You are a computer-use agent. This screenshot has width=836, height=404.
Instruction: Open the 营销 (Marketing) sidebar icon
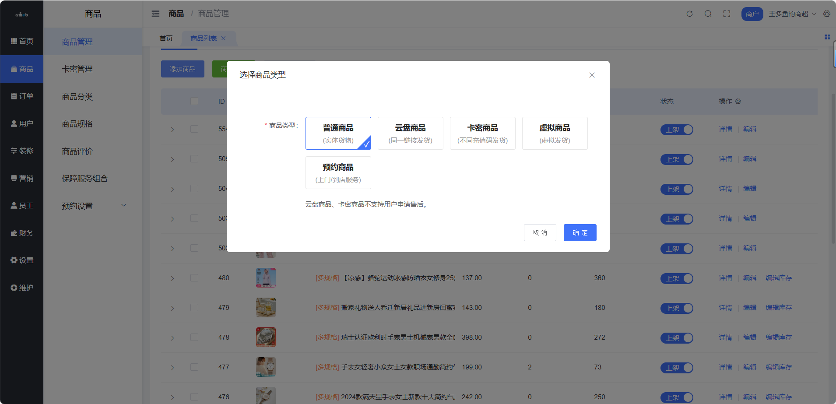22,178
